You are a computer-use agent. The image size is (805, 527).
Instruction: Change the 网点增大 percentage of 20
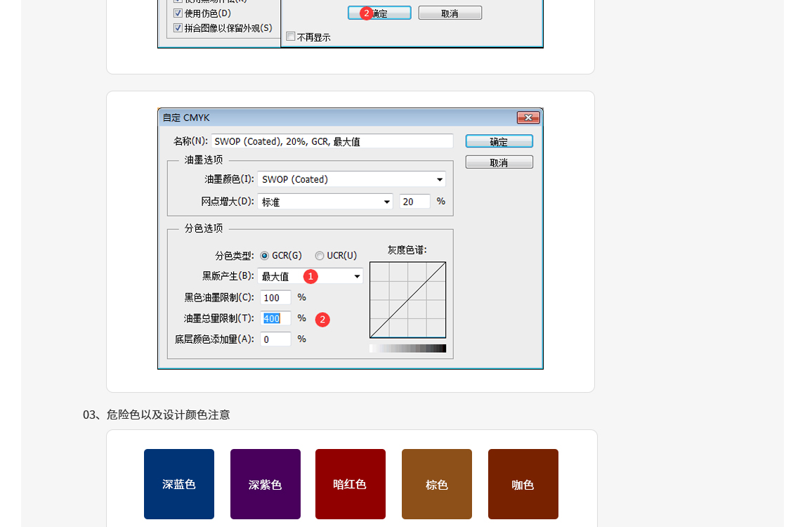[x=414, y=202]
